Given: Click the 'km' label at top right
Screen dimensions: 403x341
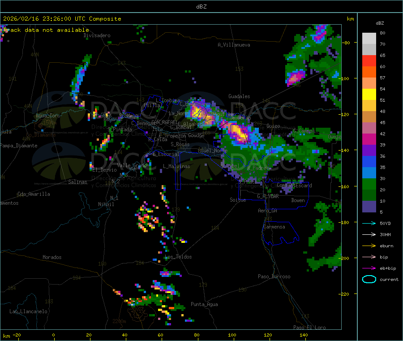Looking at the screenshot, I should click(350, 19).
